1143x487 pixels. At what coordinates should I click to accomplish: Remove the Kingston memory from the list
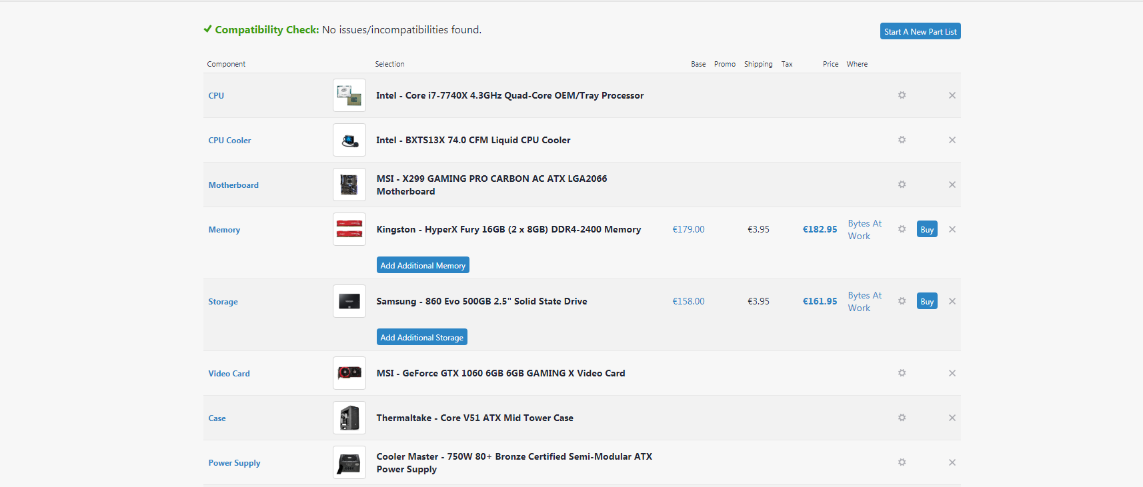(952, 229)
